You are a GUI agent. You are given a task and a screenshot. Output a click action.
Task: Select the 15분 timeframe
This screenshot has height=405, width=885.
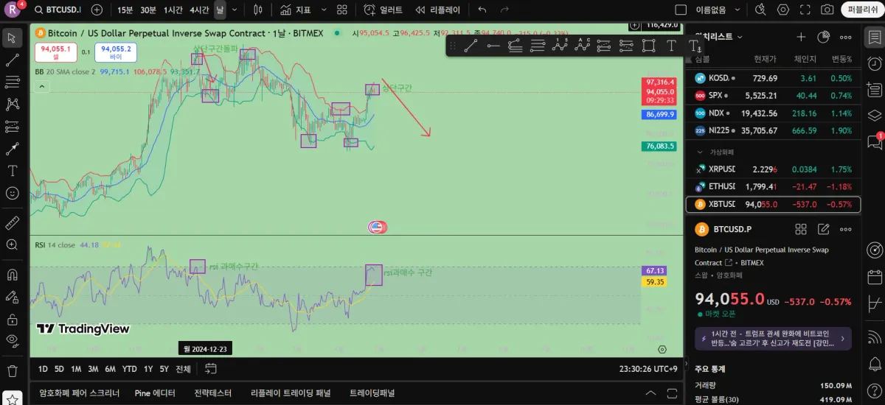tap(125, 10)
